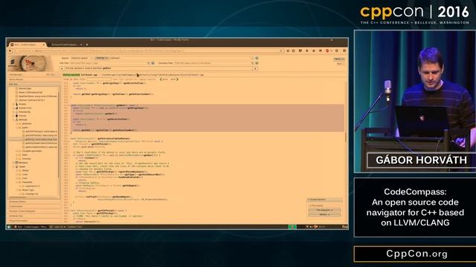
Task: Click the help icon at end of Search row
Action: coord(257,58)
